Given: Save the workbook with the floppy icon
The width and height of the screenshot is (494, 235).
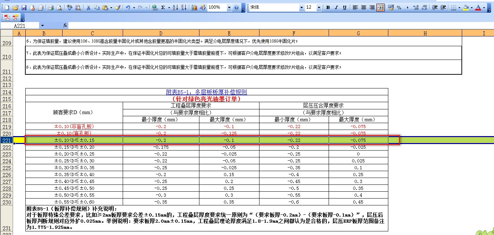Looking at the screenshot, I should [x=24, y=8].
